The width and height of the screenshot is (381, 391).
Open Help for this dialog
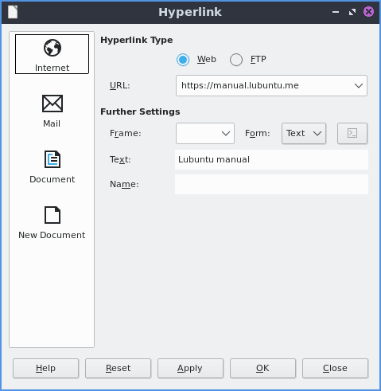point(45,368)
